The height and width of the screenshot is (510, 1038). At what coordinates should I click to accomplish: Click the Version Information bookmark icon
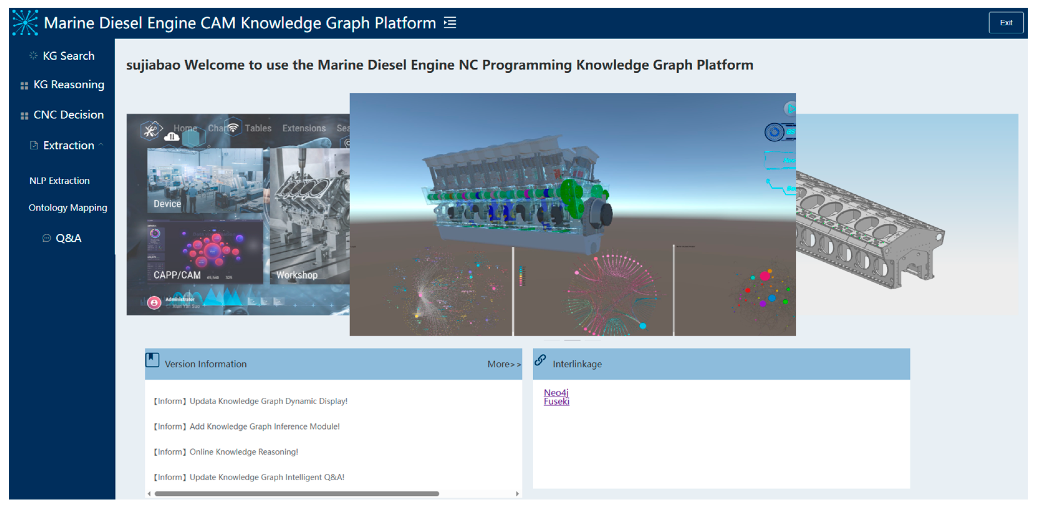click(152, 360)
